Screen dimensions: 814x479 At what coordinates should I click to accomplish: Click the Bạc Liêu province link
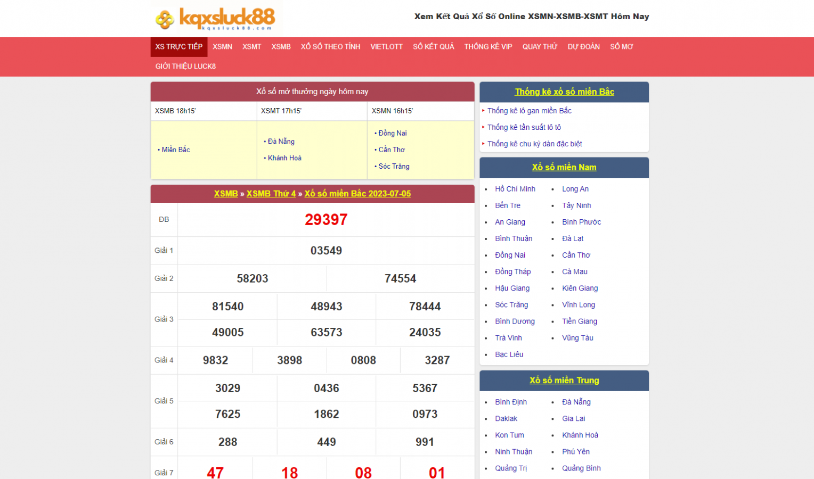(x=509, y=354)
